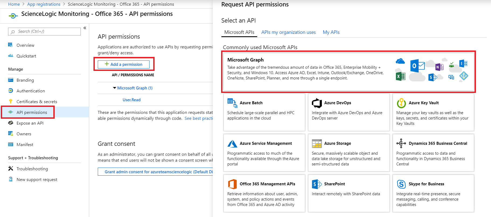The image size is (491, 217).
Task: Click the Exchange icon in Microsoft Graph card
Action: point(463,64)
